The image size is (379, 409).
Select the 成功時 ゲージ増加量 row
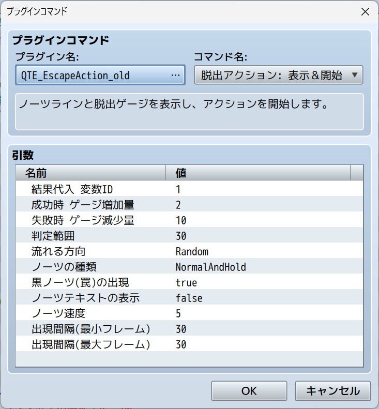[x=189, y=205]
